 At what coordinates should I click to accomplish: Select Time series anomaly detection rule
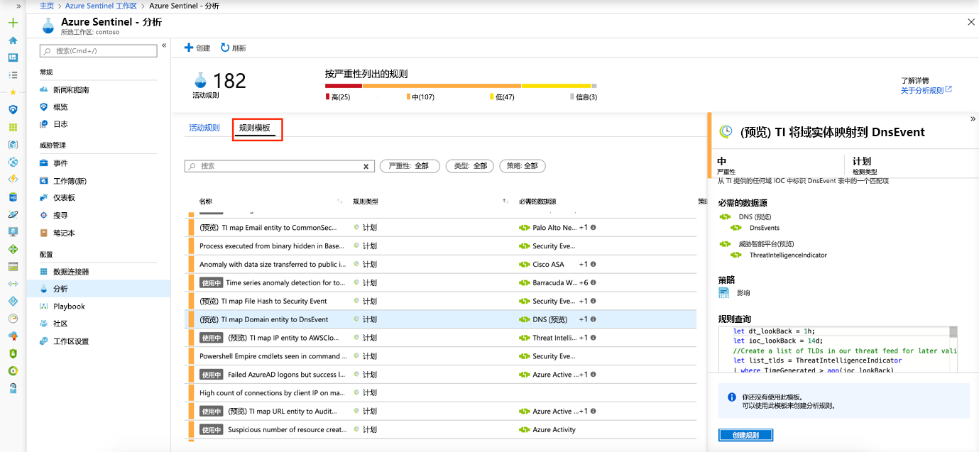coord(441,283)
